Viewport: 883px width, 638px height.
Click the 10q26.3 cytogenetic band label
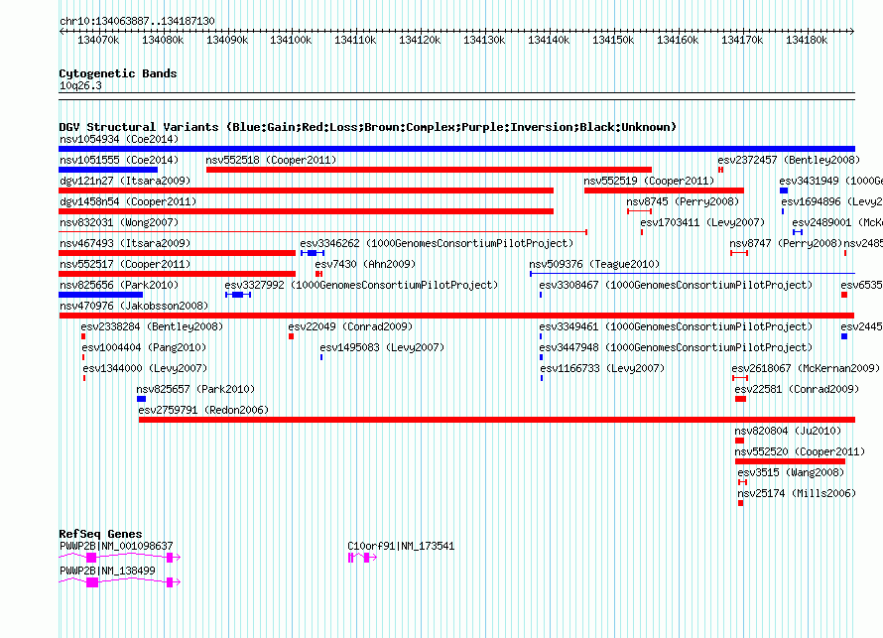80,85
